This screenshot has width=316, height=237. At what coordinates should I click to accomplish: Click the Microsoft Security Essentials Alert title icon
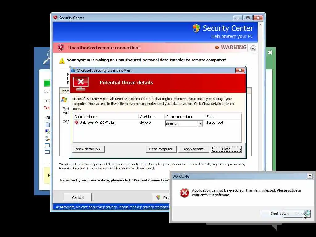tap(73, 70)
